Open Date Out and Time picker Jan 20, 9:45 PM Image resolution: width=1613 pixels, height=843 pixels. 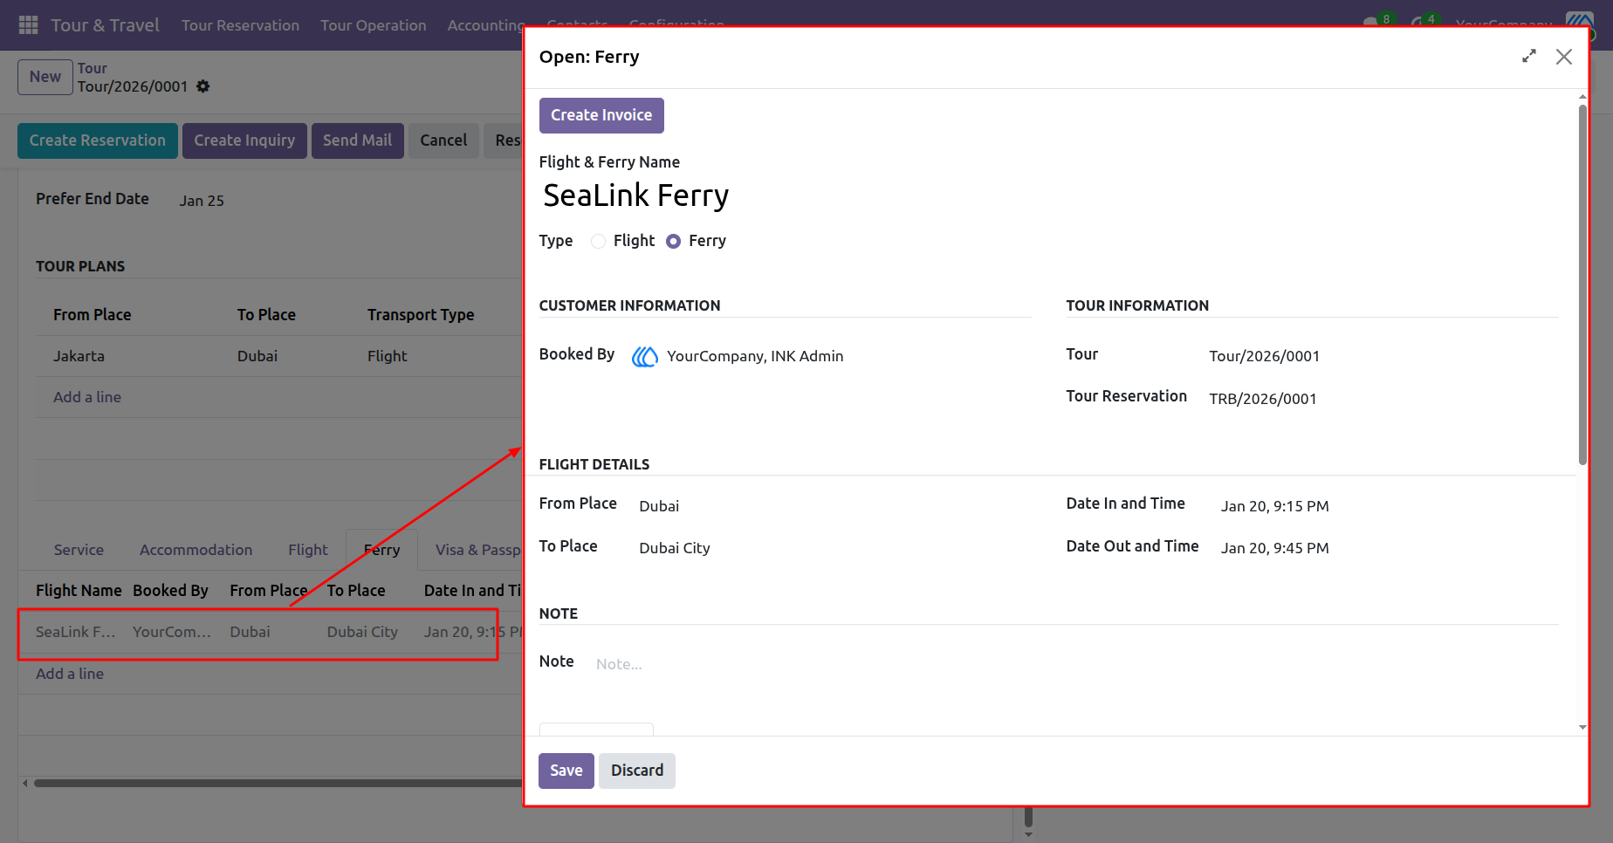click(x=1274, y=548)
